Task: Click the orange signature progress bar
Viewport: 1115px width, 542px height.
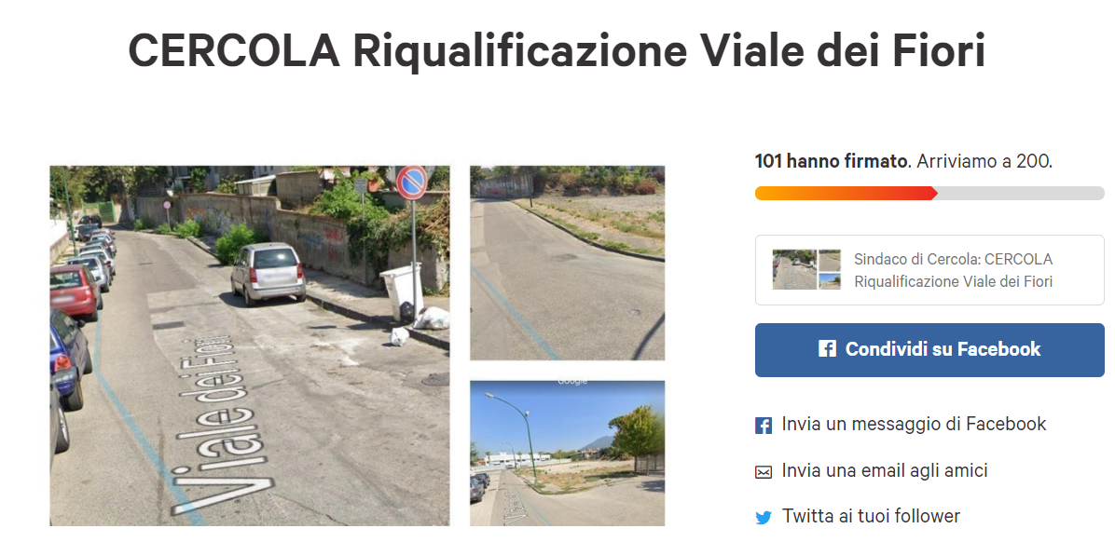Action: click(847, 193)
